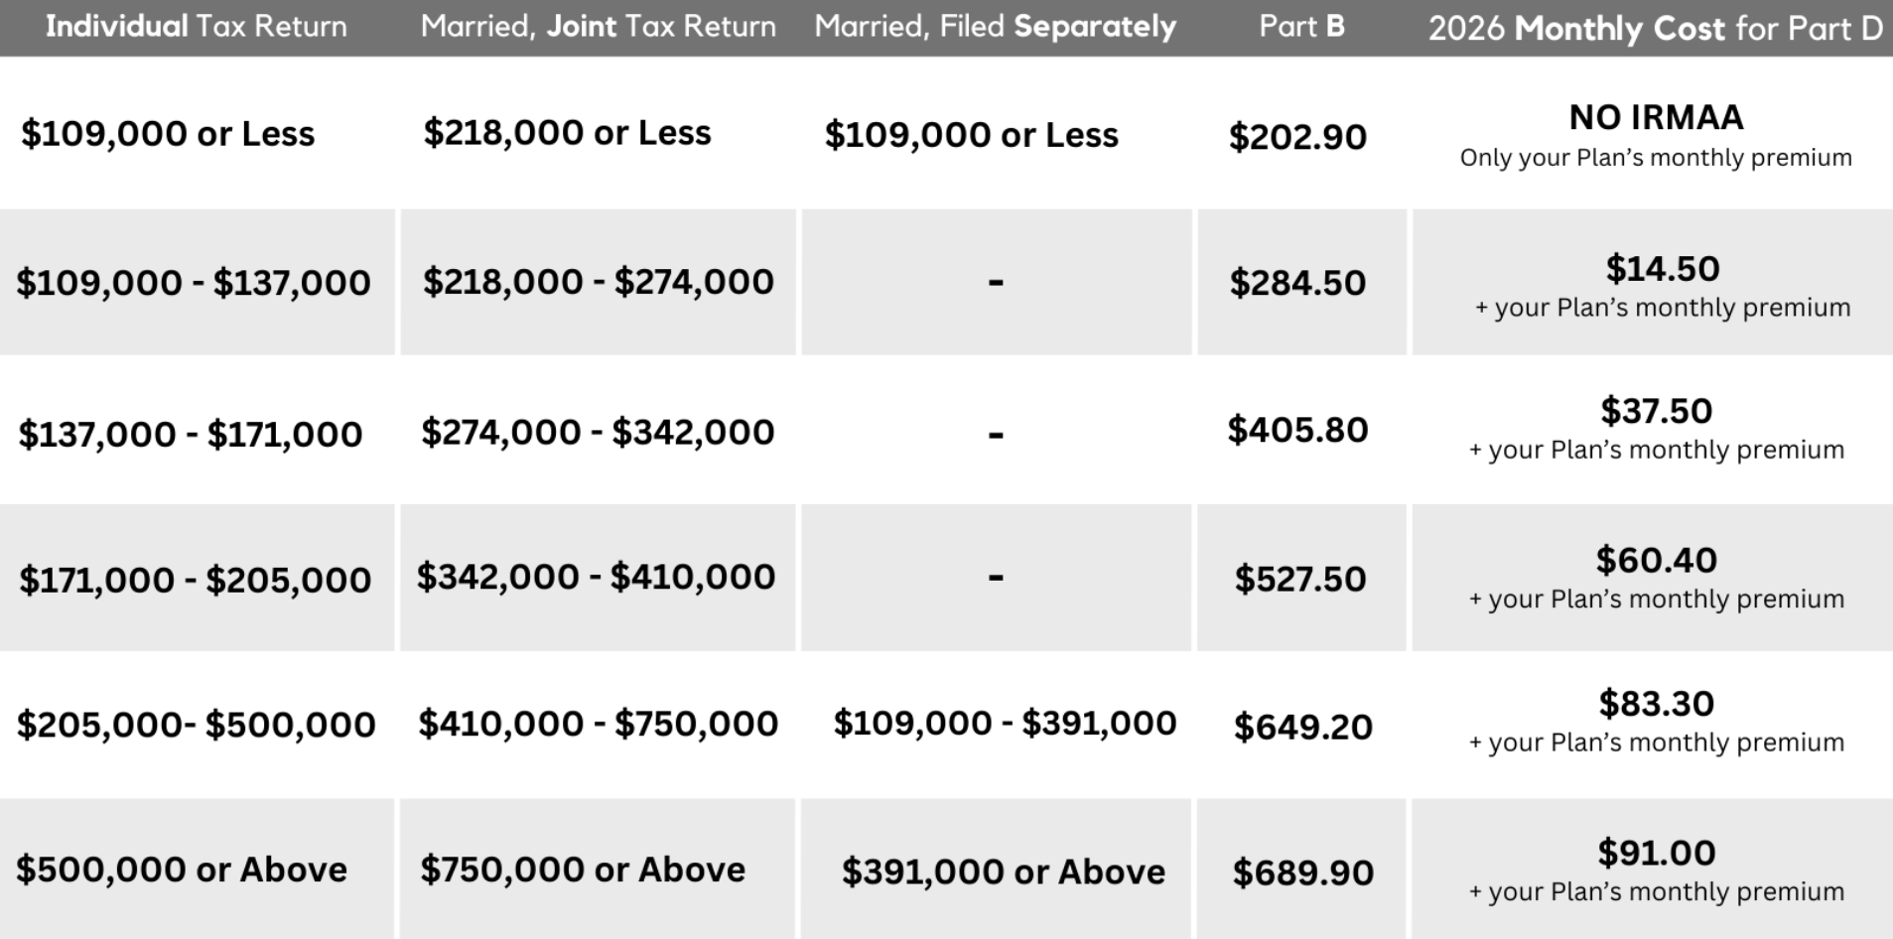The width and height of the screenshot is (1893, 939).
Task: Select the Married, Joint Tax Return header
Action: pos(598,26)
